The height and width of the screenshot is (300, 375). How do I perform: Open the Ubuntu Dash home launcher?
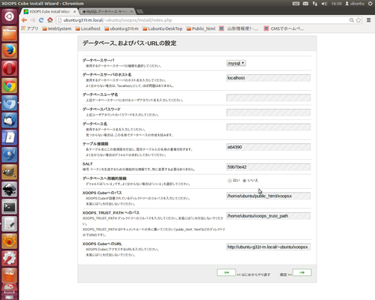(x=10, y=16)
